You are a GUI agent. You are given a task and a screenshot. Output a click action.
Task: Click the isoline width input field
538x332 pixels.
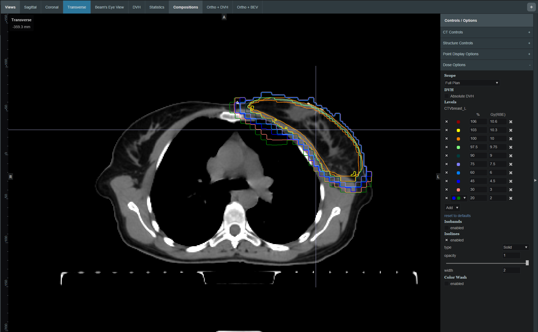511,270
